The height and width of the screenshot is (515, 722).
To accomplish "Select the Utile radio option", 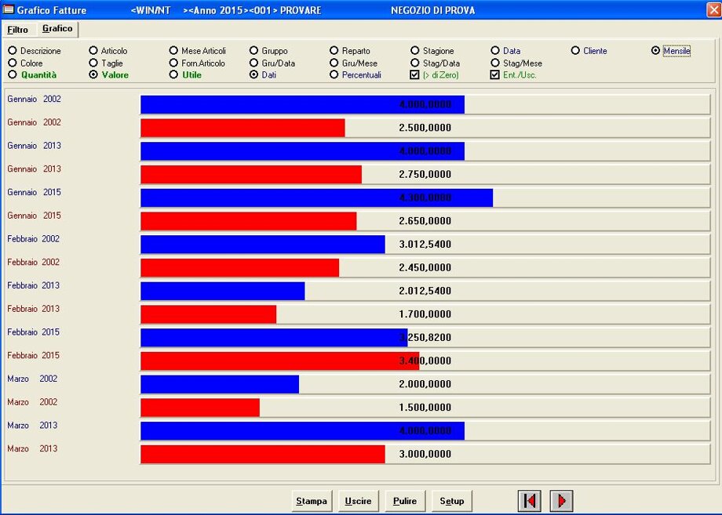I will click(x=173, y=75).
